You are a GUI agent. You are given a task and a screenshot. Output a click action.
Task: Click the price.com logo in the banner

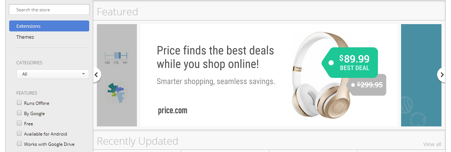coord(172,110)
